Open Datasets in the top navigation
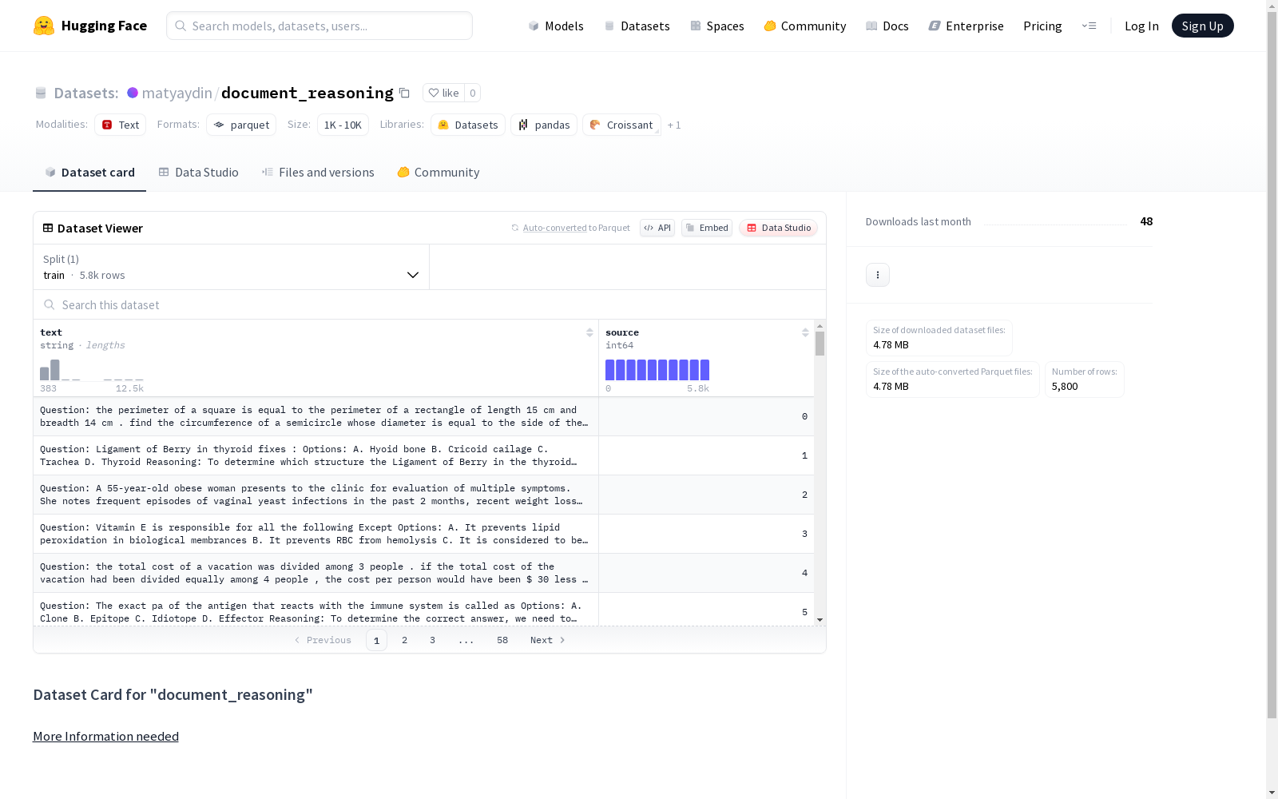The width and height of the screenshot is (1278, 799). pyautogui.click(x=637, y=26)
